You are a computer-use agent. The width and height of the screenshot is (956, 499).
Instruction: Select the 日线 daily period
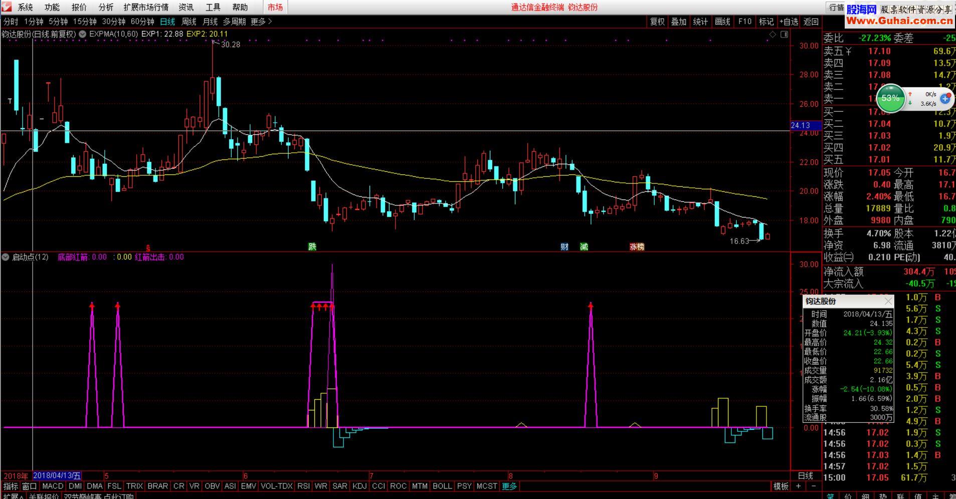coord(167,22)
